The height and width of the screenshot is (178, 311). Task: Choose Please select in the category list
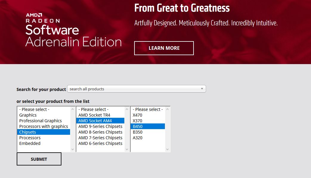(44, 109)
